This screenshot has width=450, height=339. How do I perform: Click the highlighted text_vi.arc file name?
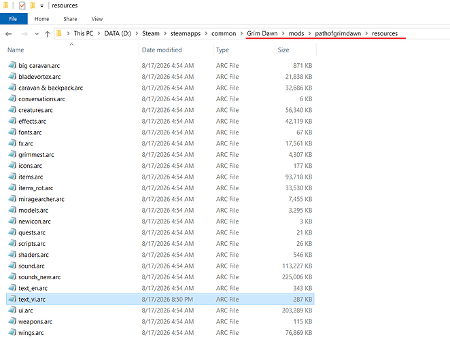coord(32,300)
